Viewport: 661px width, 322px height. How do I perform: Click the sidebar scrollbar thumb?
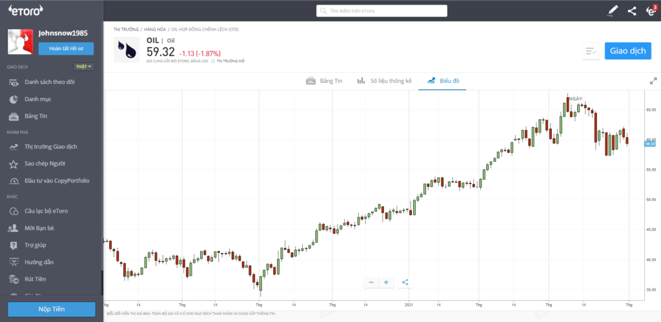(102, 283)
